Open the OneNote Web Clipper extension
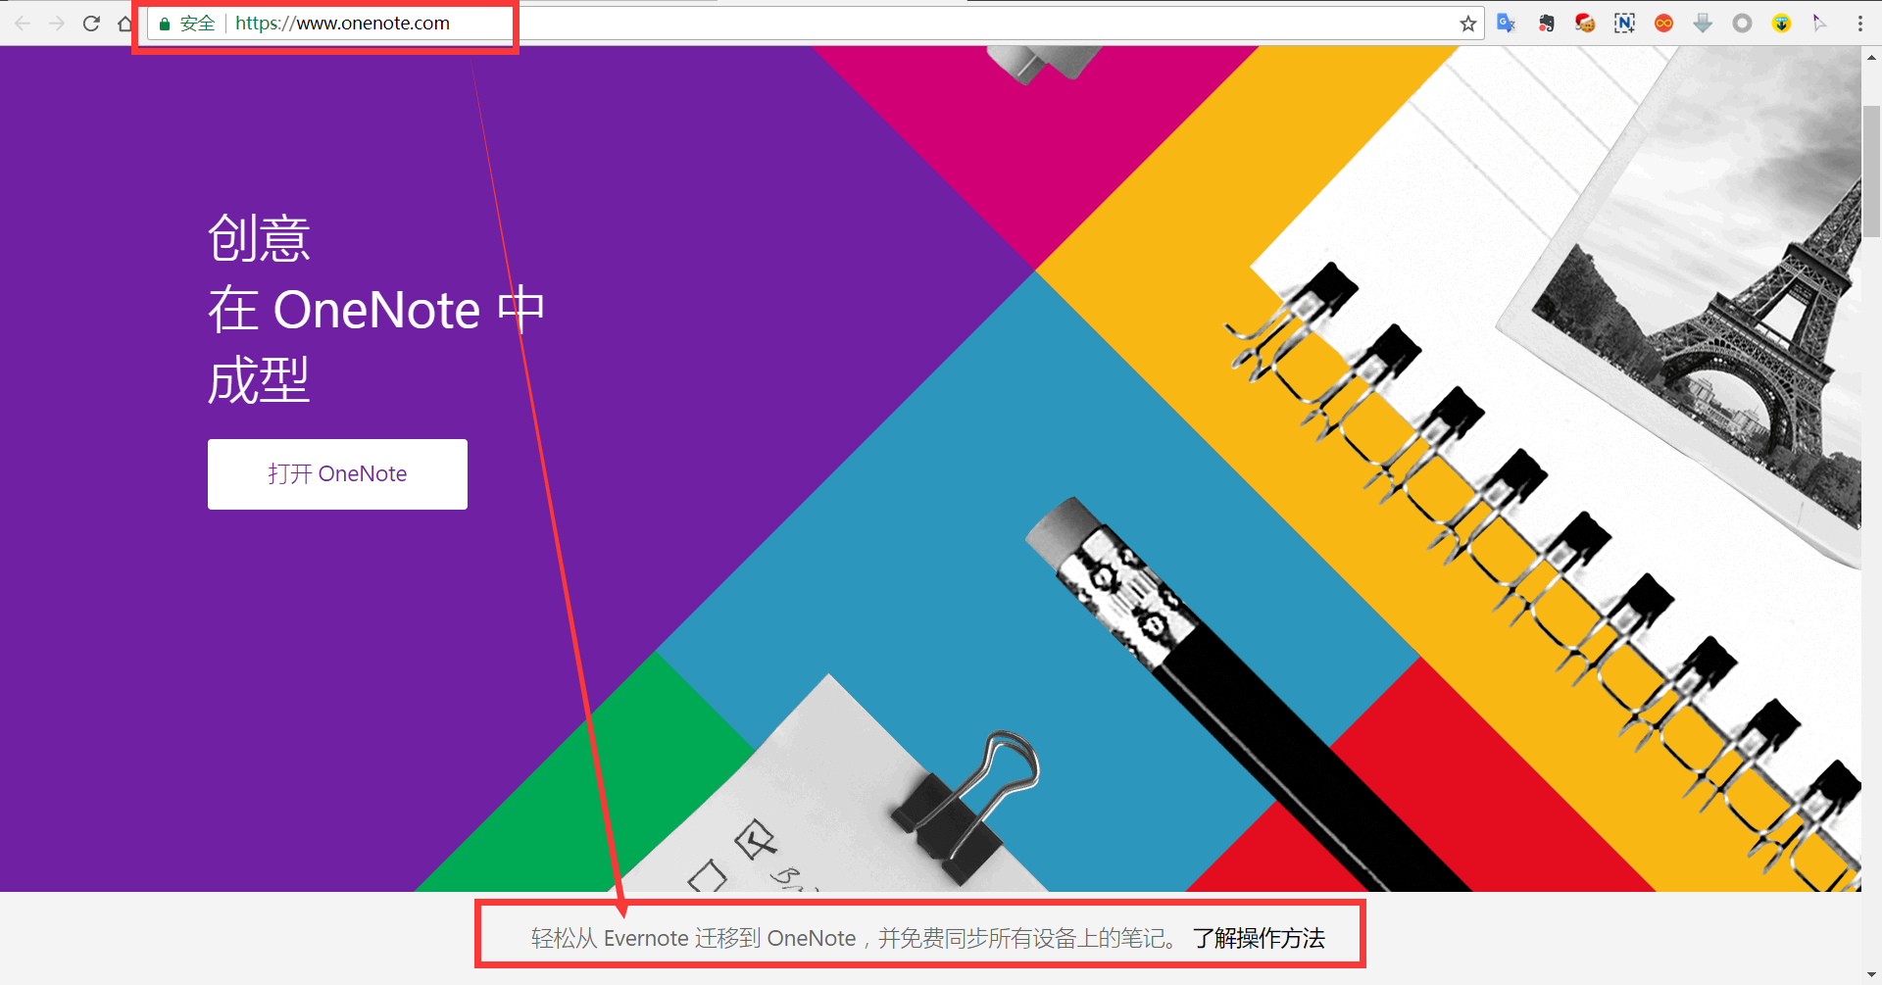1882x985 pixels. tap(1624, 24)
